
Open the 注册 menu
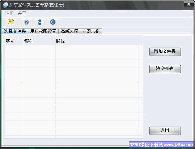(9, 13)
